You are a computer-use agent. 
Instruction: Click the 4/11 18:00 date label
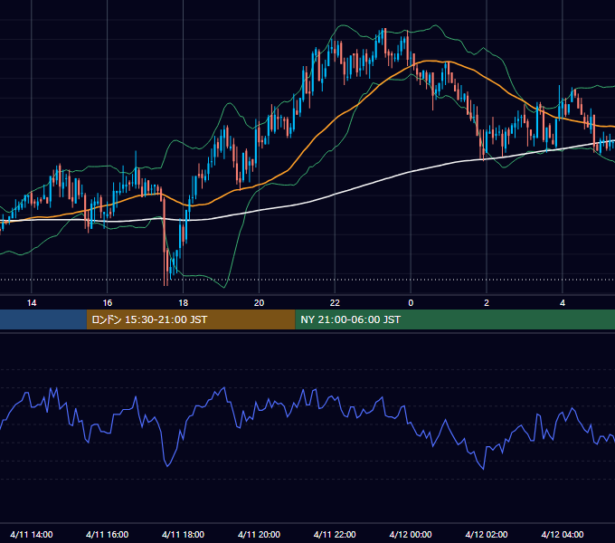184,534
